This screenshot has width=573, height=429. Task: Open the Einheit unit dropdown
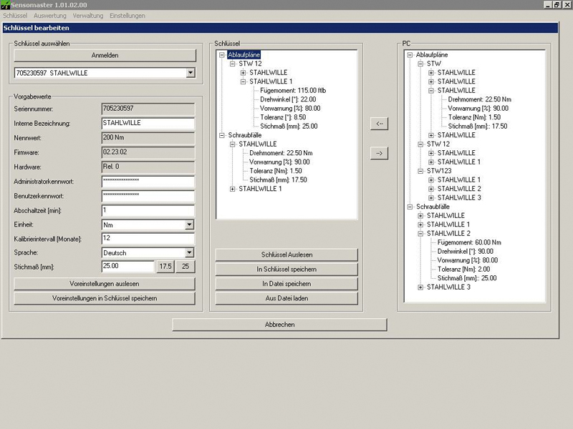point(189,225)
